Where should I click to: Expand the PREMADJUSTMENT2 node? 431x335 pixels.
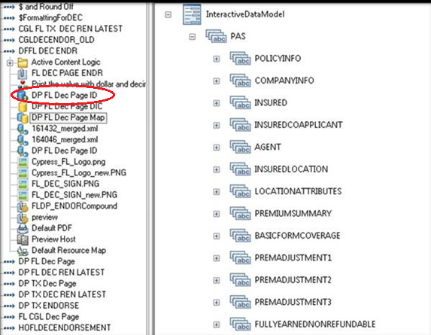coord(217,280)
